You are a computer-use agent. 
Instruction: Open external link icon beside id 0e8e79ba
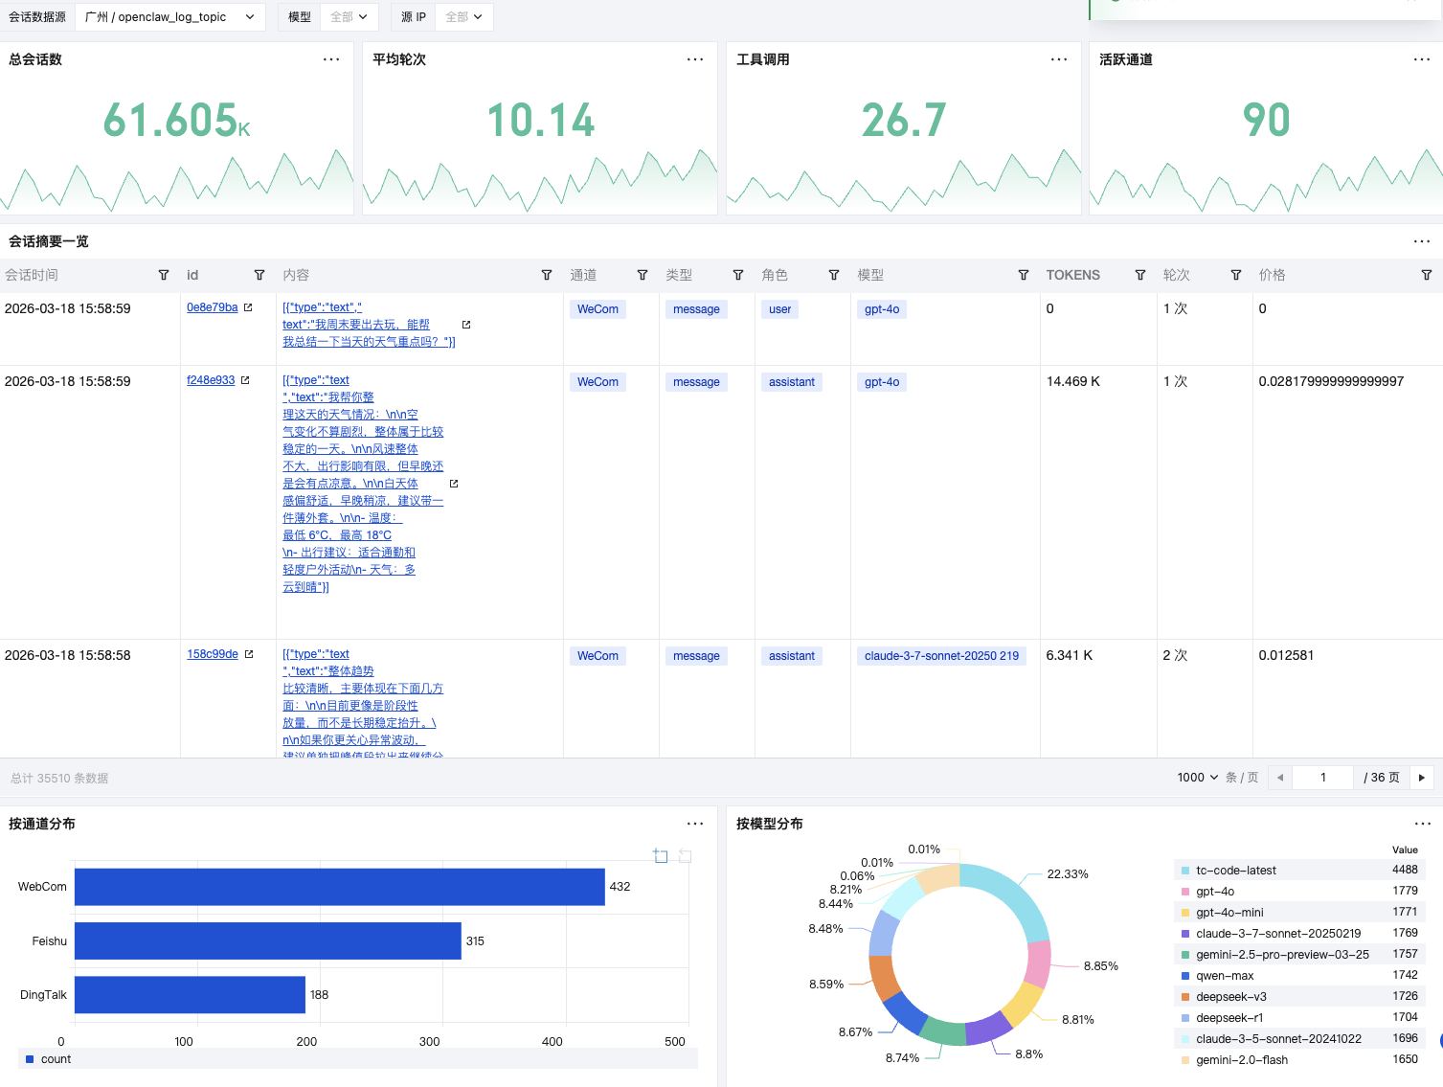(x=248, y=307)
